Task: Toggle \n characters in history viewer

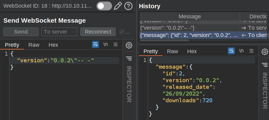Action: click(x=242, y=51)
